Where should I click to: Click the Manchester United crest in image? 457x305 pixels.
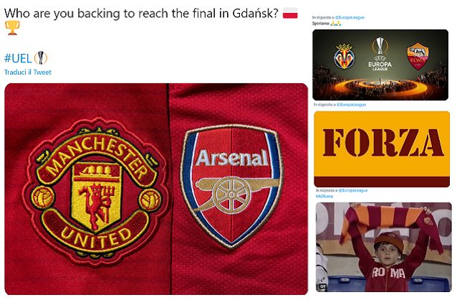pyautogui.click(x=95, y=188)
